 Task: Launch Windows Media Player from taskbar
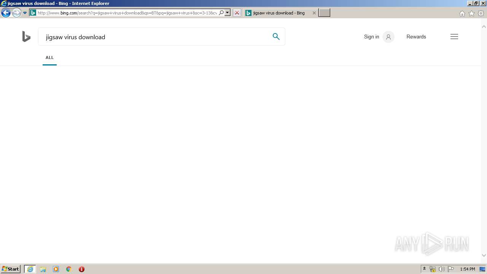tap(56, 269)
